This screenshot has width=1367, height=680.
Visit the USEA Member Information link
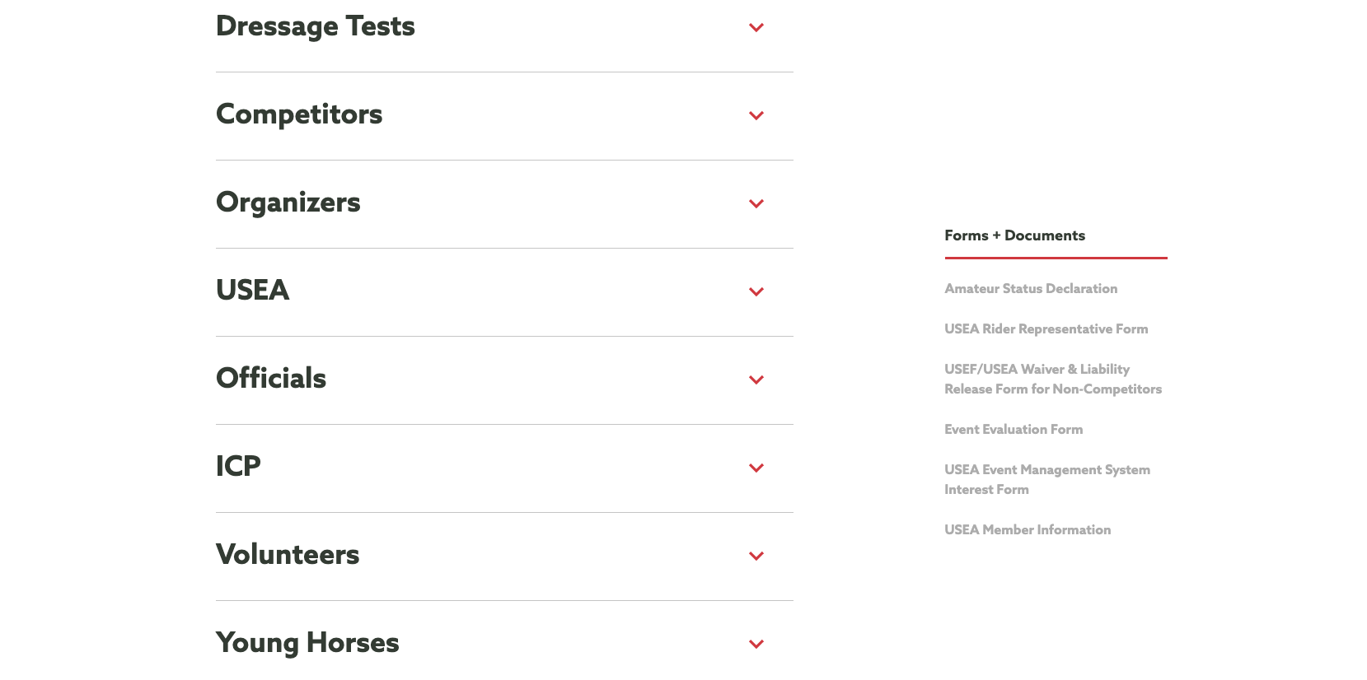[x=1028, y=530]
